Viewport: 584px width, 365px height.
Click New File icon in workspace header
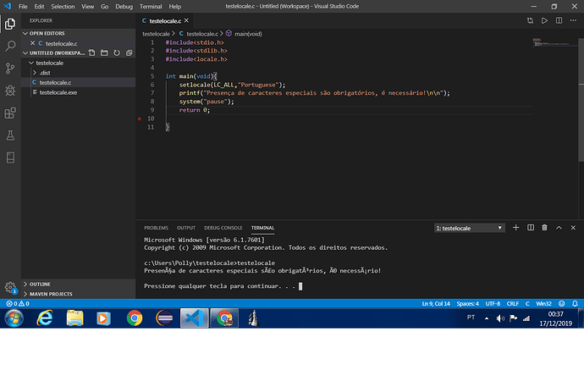91,53
